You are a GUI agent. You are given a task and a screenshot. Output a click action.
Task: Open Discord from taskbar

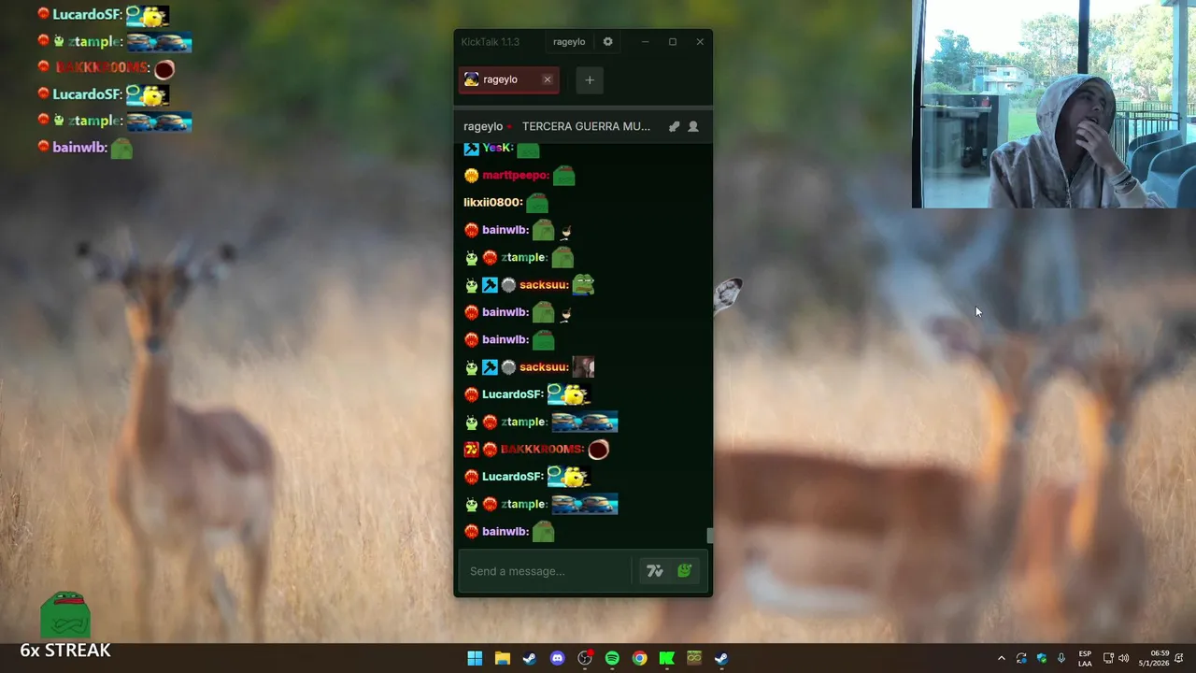click(558, 658)
